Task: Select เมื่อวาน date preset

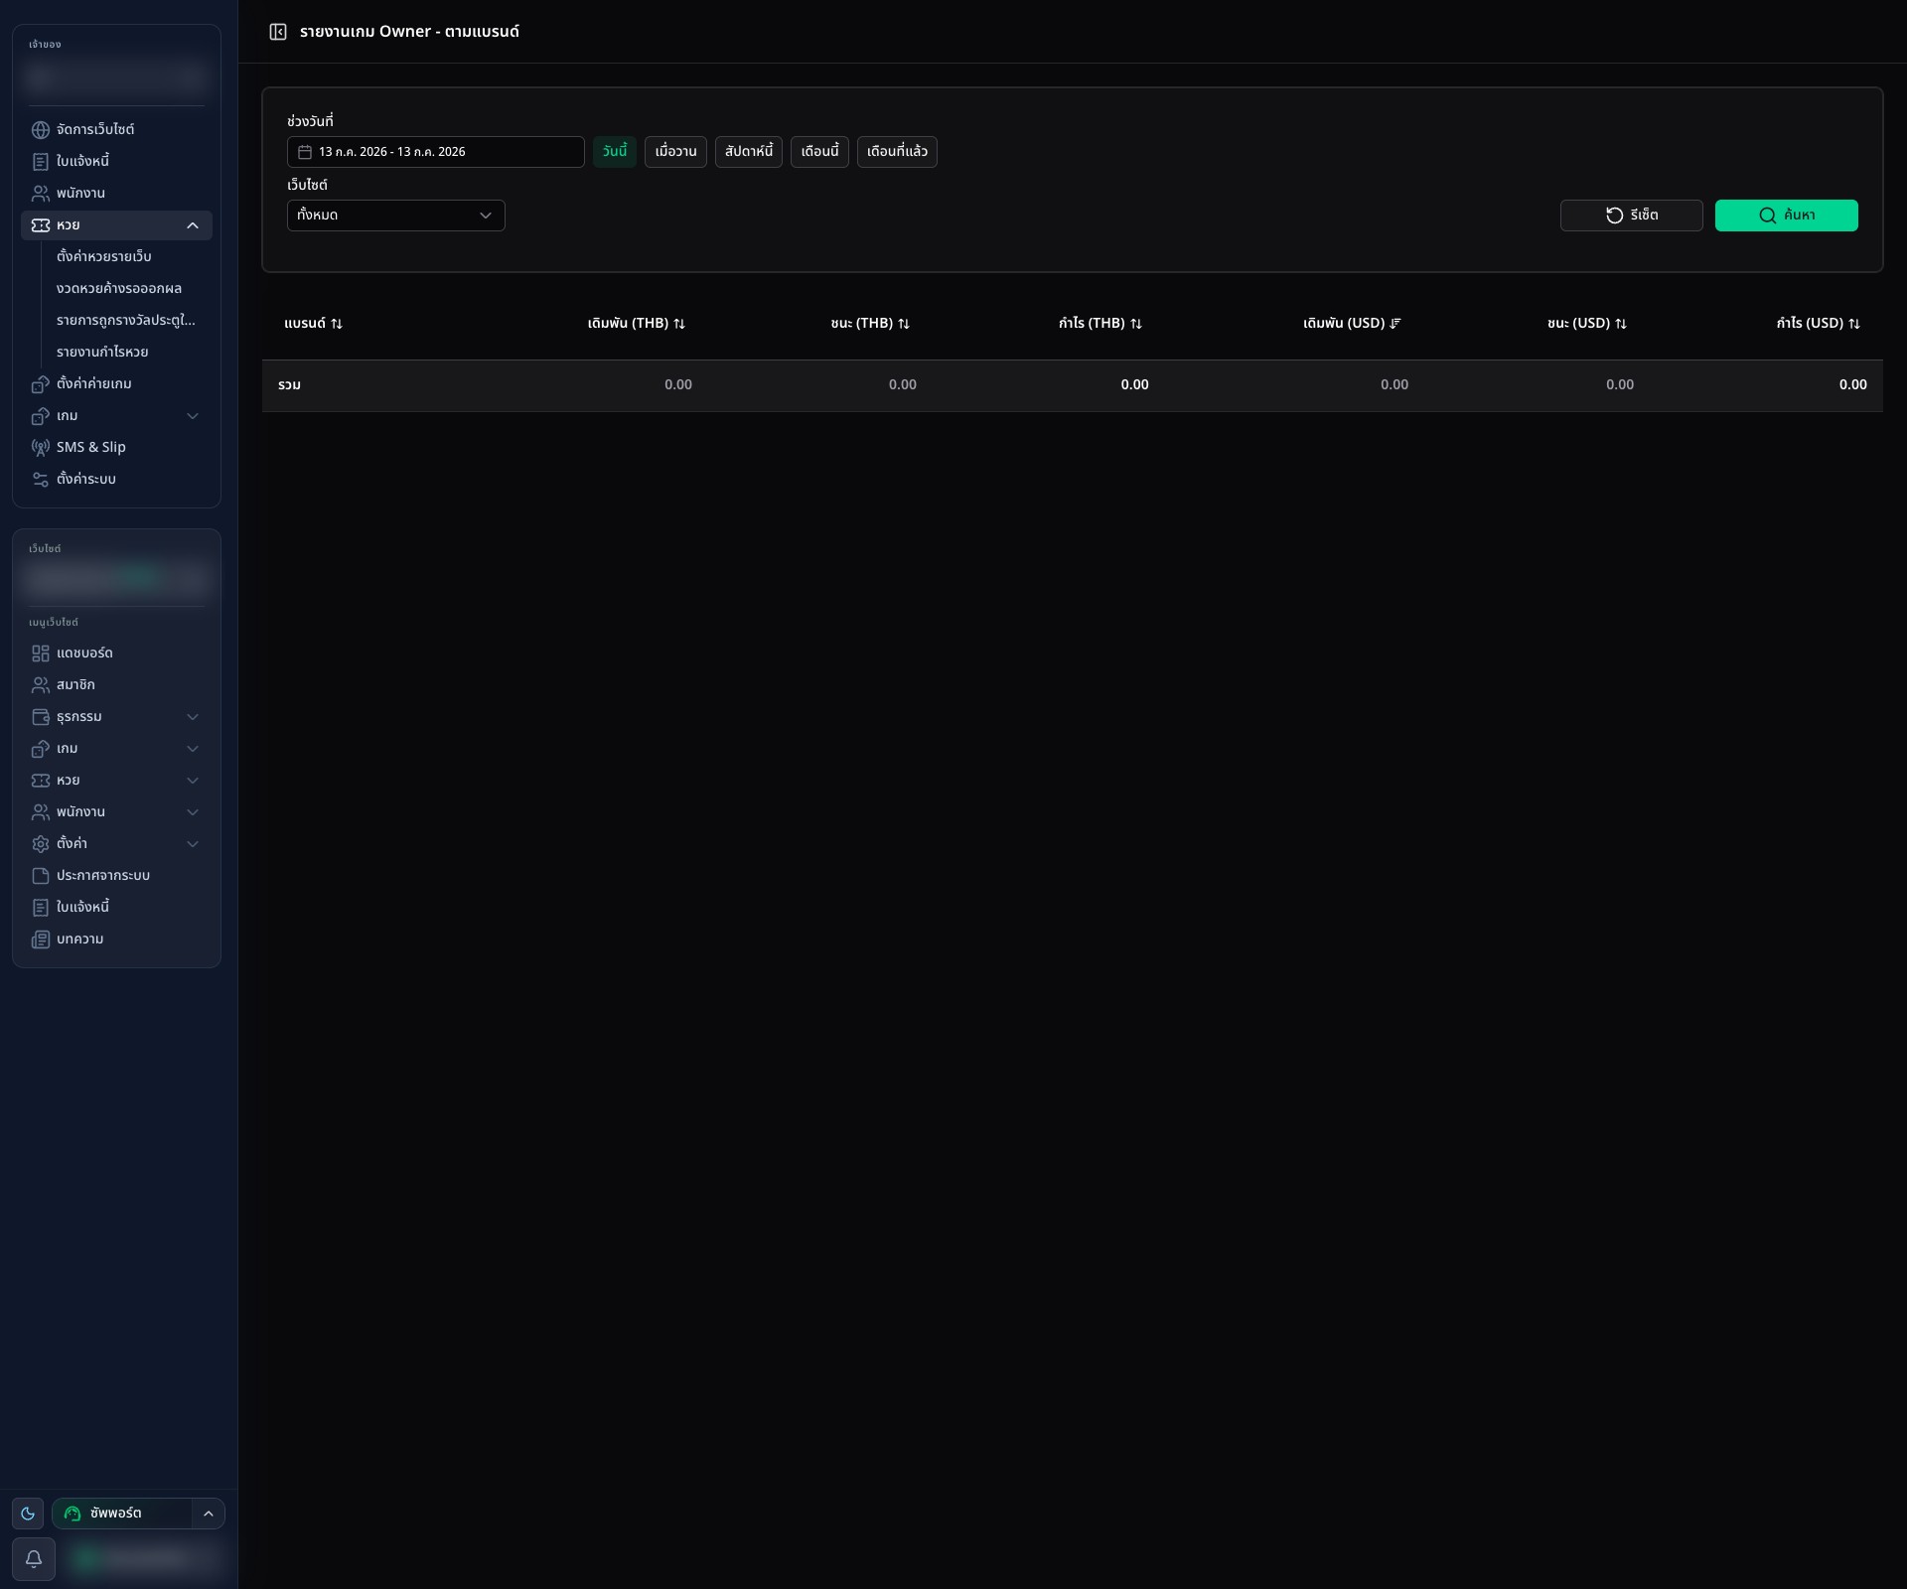Action: (675, 152)
